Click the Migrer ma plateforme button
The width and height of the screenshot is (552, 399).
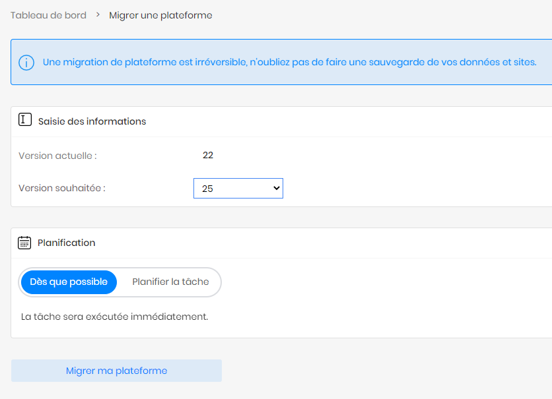(116, 371)
